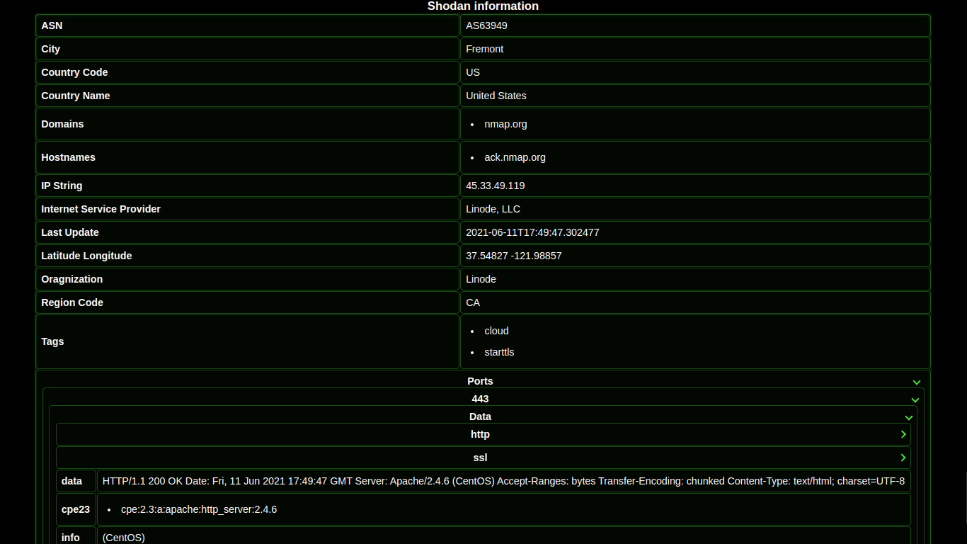Select the cpe:2.3:a:apache:http_server:2.4.6 entry
This screenshot has width=967, height=544.
coord(199,509)
